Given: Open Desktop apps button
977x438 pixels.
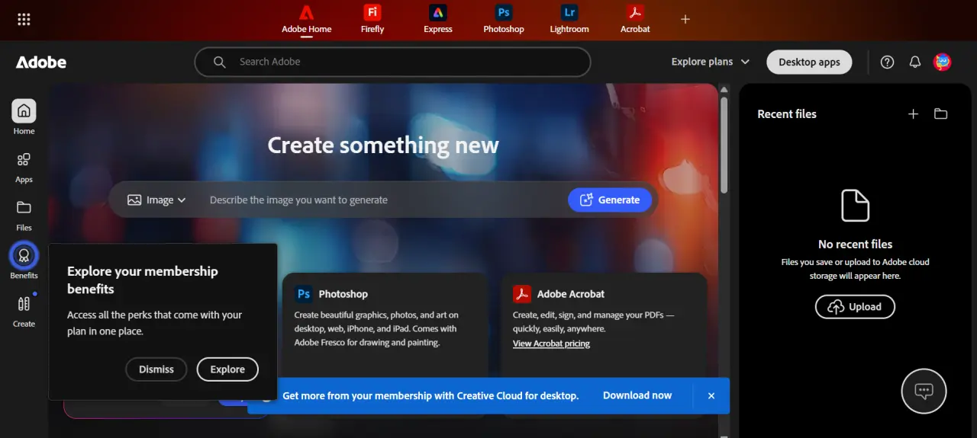Looking at the screenshot, I should pos(809,62).
